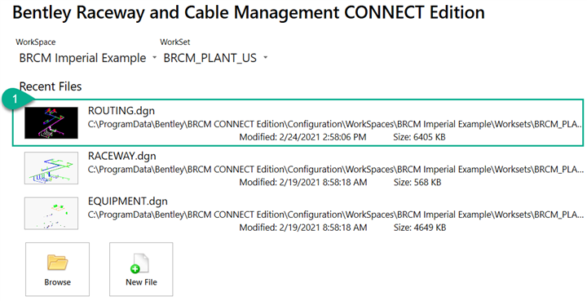Open the RACEWAY.dgn thumbnail preview

point(51,168)
